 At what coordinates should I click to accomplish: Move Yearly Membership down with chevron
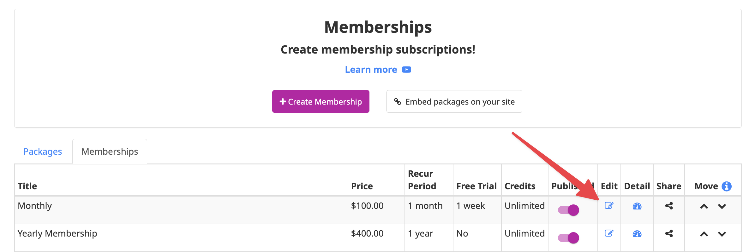tap(722, 234)
